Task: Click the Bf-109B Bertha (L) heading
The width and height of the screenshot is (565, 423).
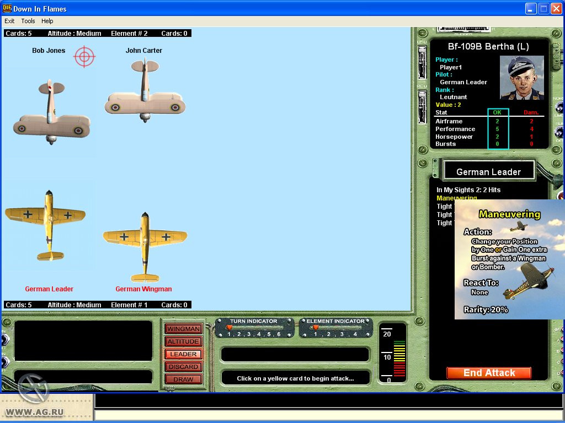Action: click(488, 46)
